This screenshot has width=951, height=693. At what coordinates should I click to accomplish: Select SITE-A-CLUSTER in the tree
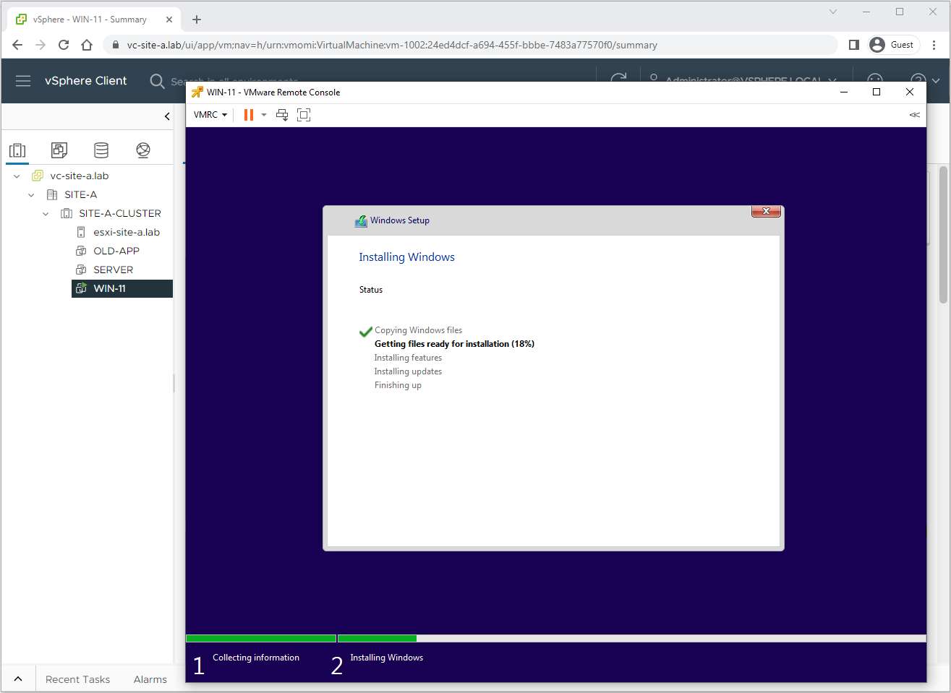coord(119,213)
